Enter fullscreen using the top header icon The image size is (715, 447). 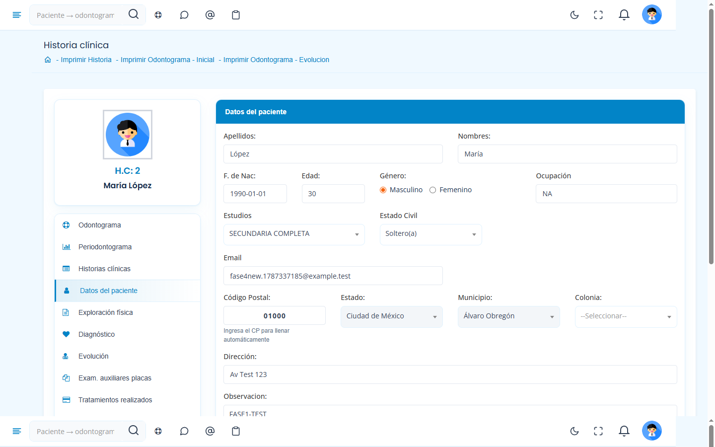coord(598,15)
